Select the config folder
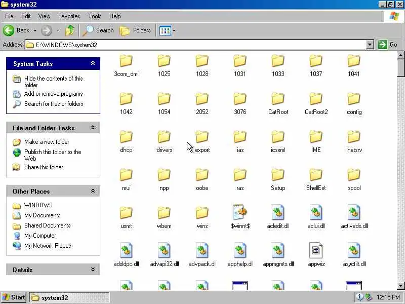Viewport: 405px width, 304px height. 354,104
